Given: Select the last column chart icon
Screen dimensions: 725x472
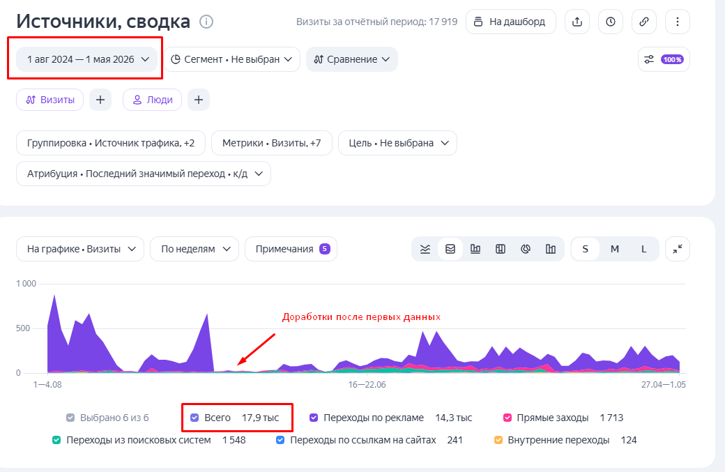Looking at the screenshot, I should [x=550, y=249].
